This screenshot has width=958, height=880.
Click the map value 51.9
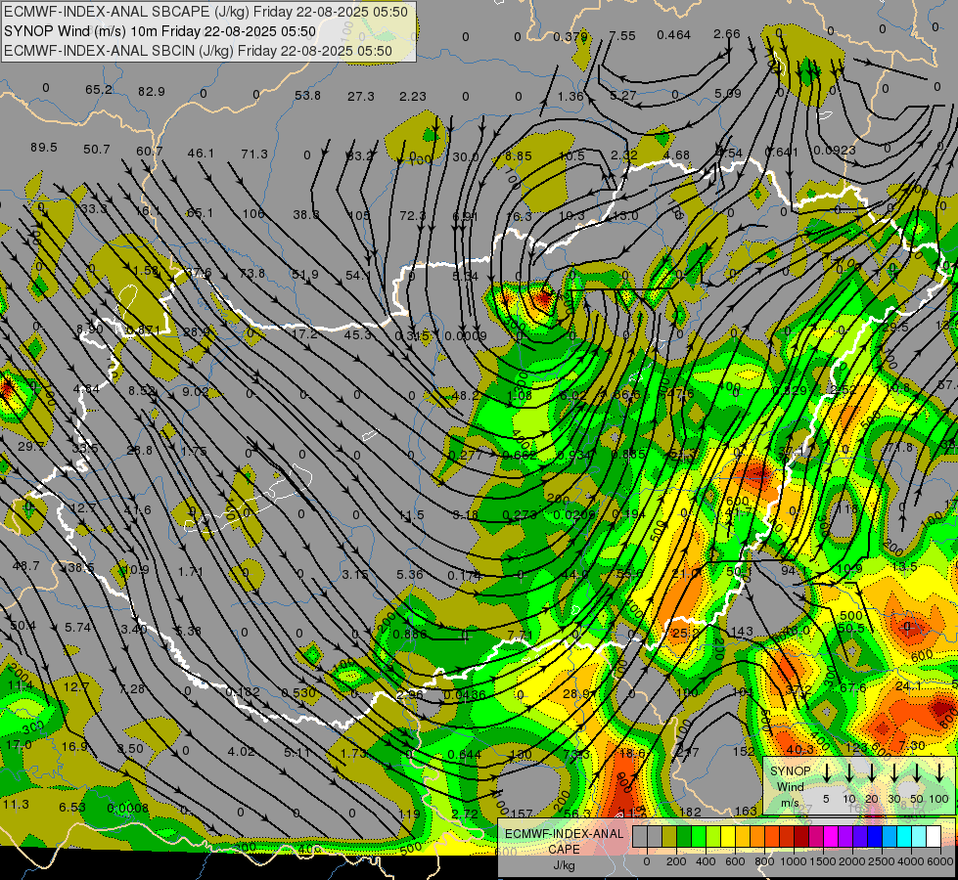[x=305, y=274]
